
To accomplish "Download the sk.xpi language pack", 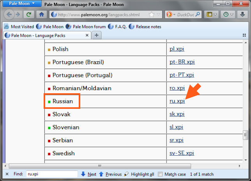I will click(x=177, y=114).
